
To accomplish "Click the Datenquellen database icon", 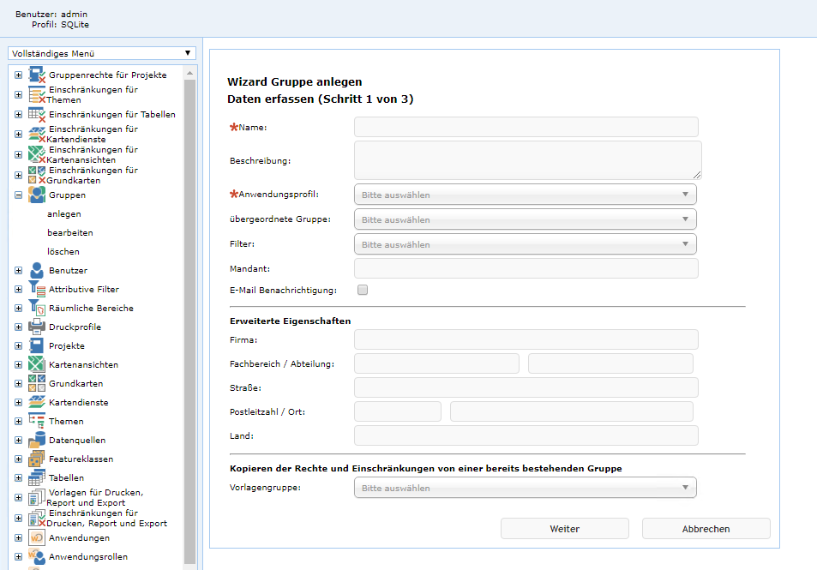I will [37, 441].
